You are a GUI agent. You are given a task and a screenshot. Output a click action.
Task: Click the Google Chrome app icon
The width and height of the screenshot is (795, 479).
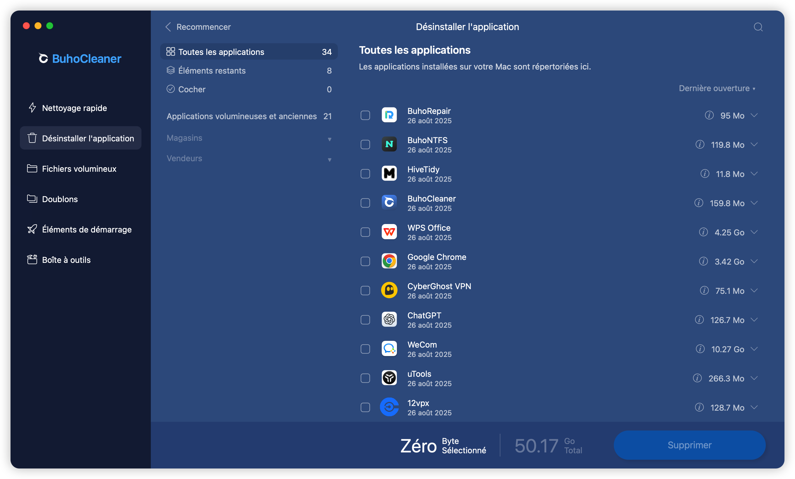pyautogui.click(x=389, y=261)
